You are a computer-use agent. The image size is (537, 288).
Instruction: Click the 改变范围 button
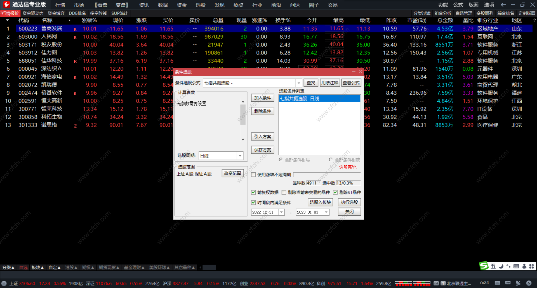232,173
